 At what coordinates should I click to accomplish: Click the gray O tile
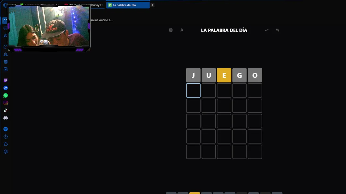[x=255, y=75]
